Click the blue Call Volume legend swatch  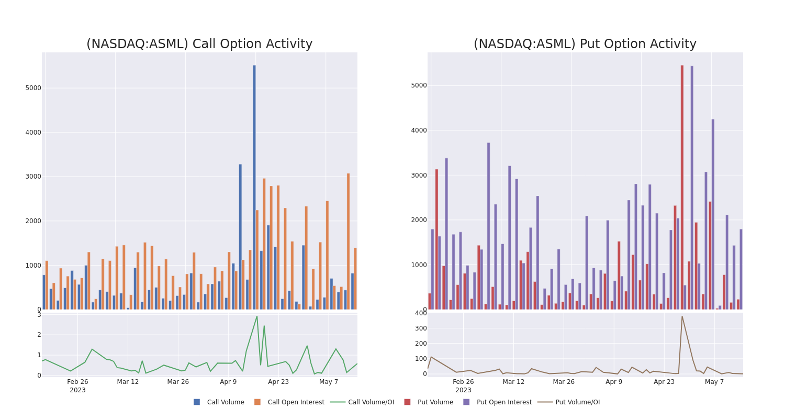point(197,402)
